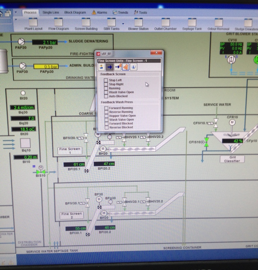Click the orange bell icon in popup toolbar
The width and height of the screenshot is (258, 270).
click(126, 67)
